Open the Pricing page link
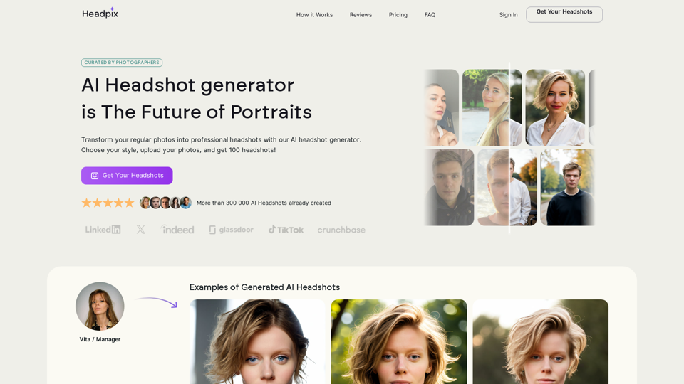The width and height of the screenshot is (684, 384). tap(398, 15)
